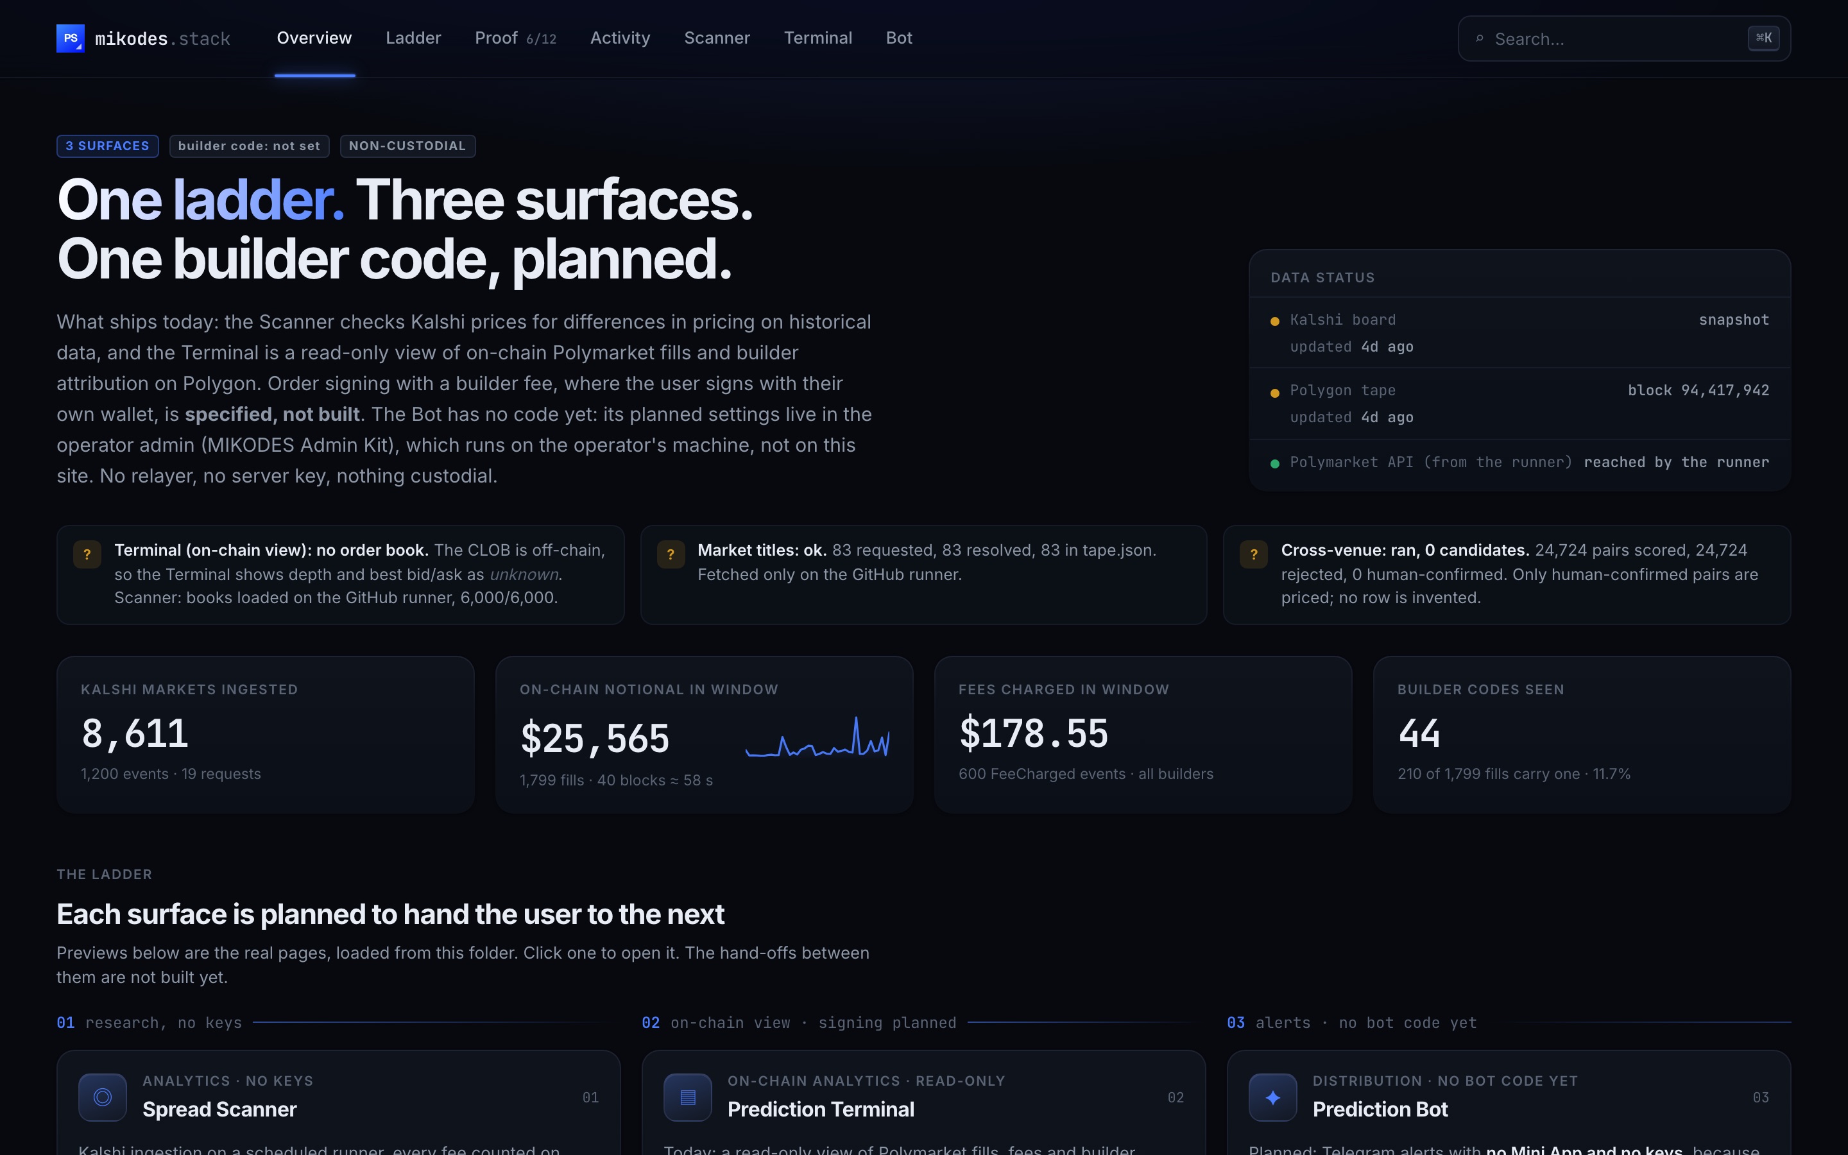Click the Polymarket API green status dot
This screenshot has height=1155, width=1848.
(x=1274, y=464)
